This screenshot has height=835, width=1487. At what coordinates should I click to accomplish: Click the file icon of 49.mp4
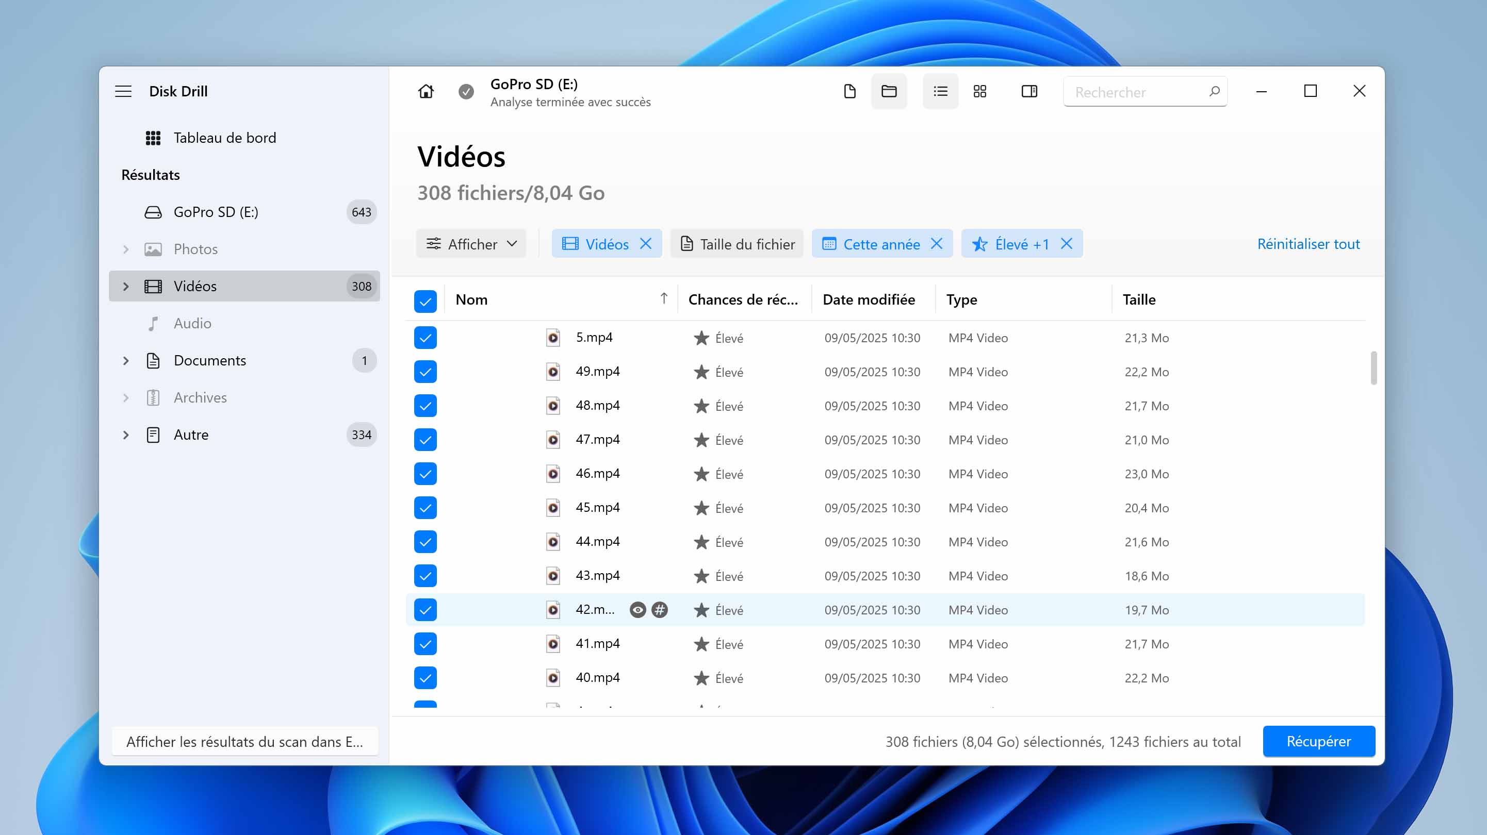pos(553,372)
